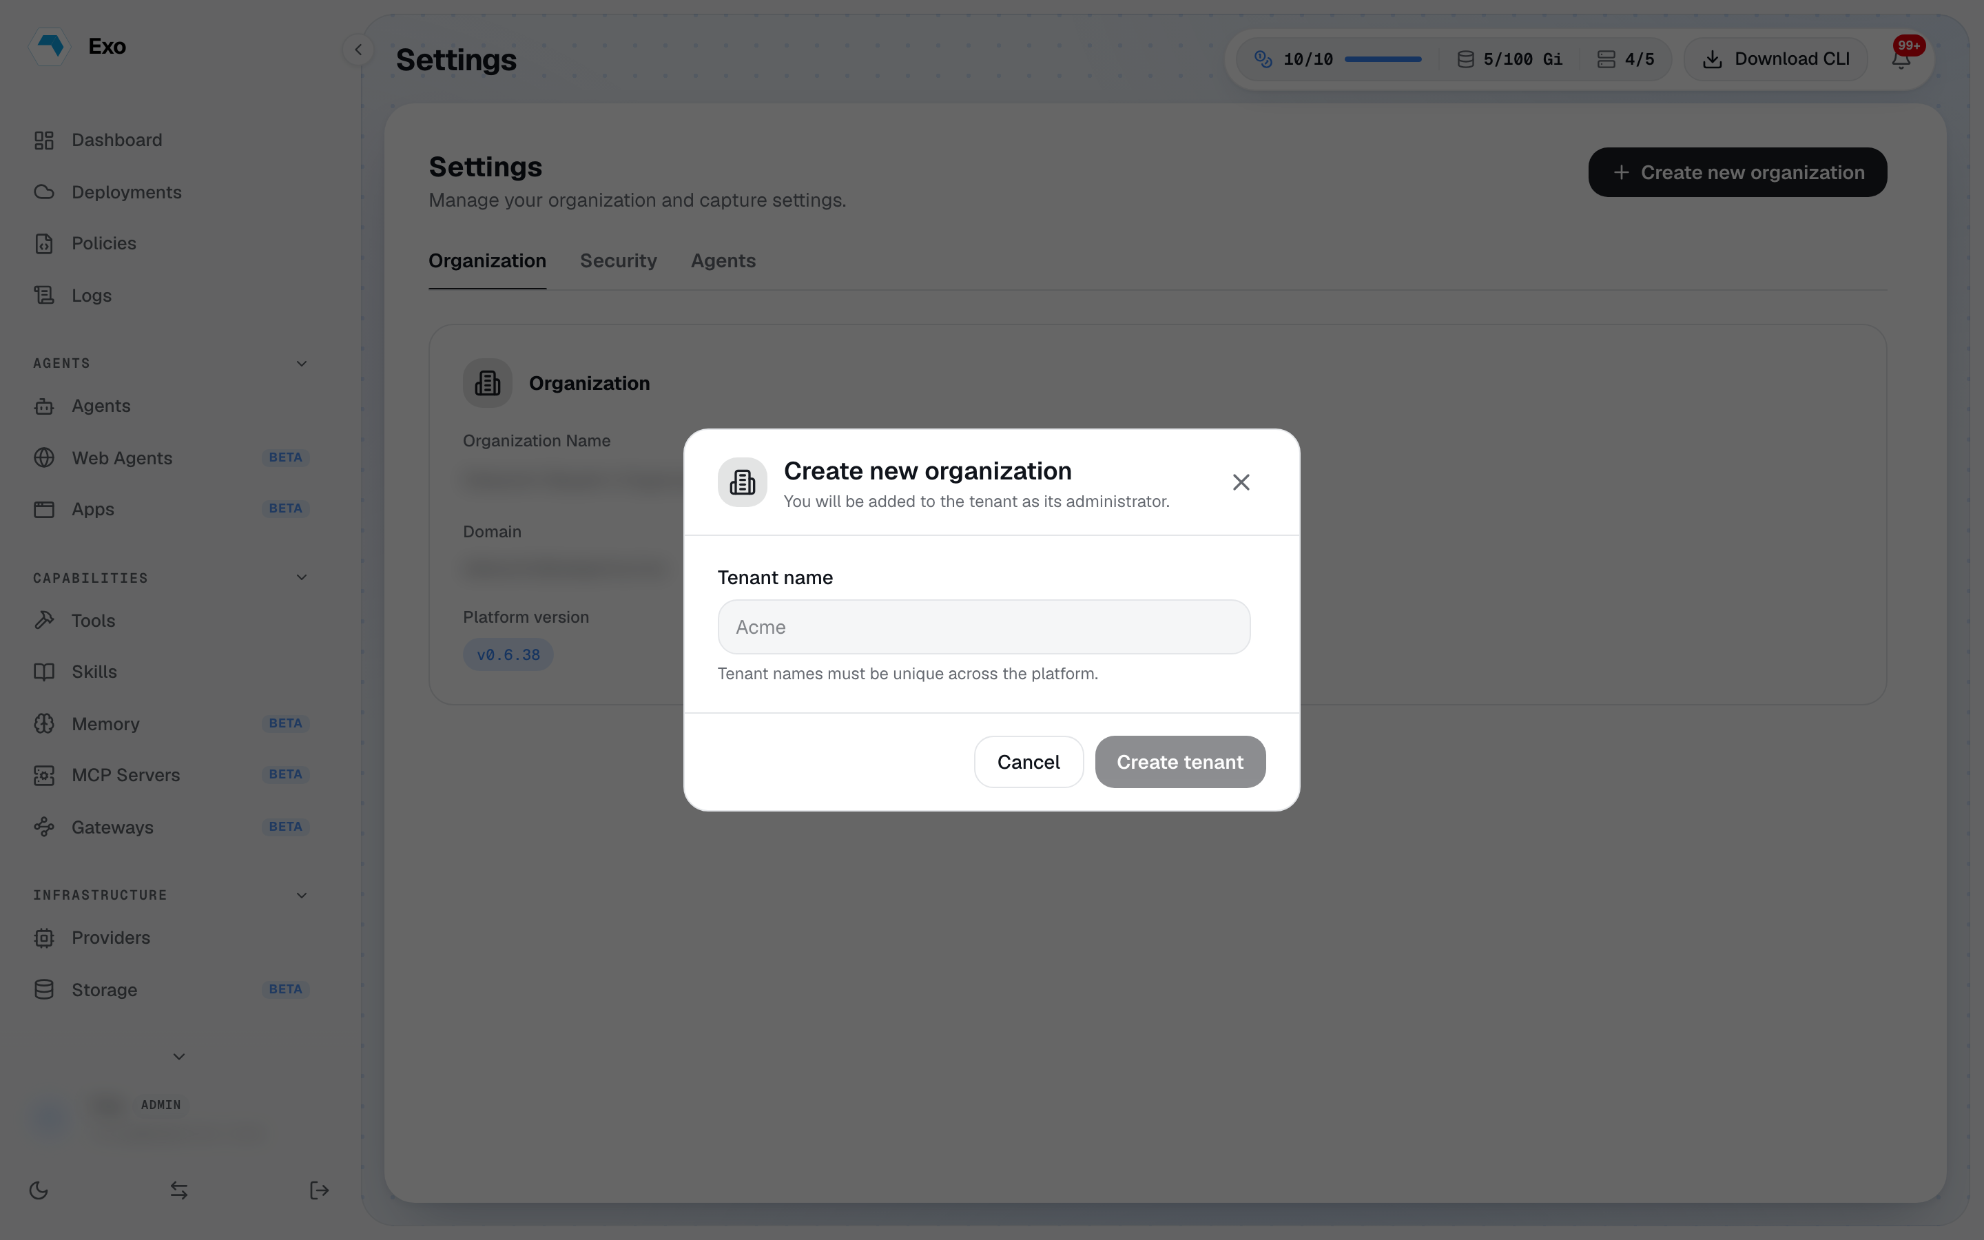Switch to the Security tab
1984x1240 pixels.
click(x=618, y=261)
